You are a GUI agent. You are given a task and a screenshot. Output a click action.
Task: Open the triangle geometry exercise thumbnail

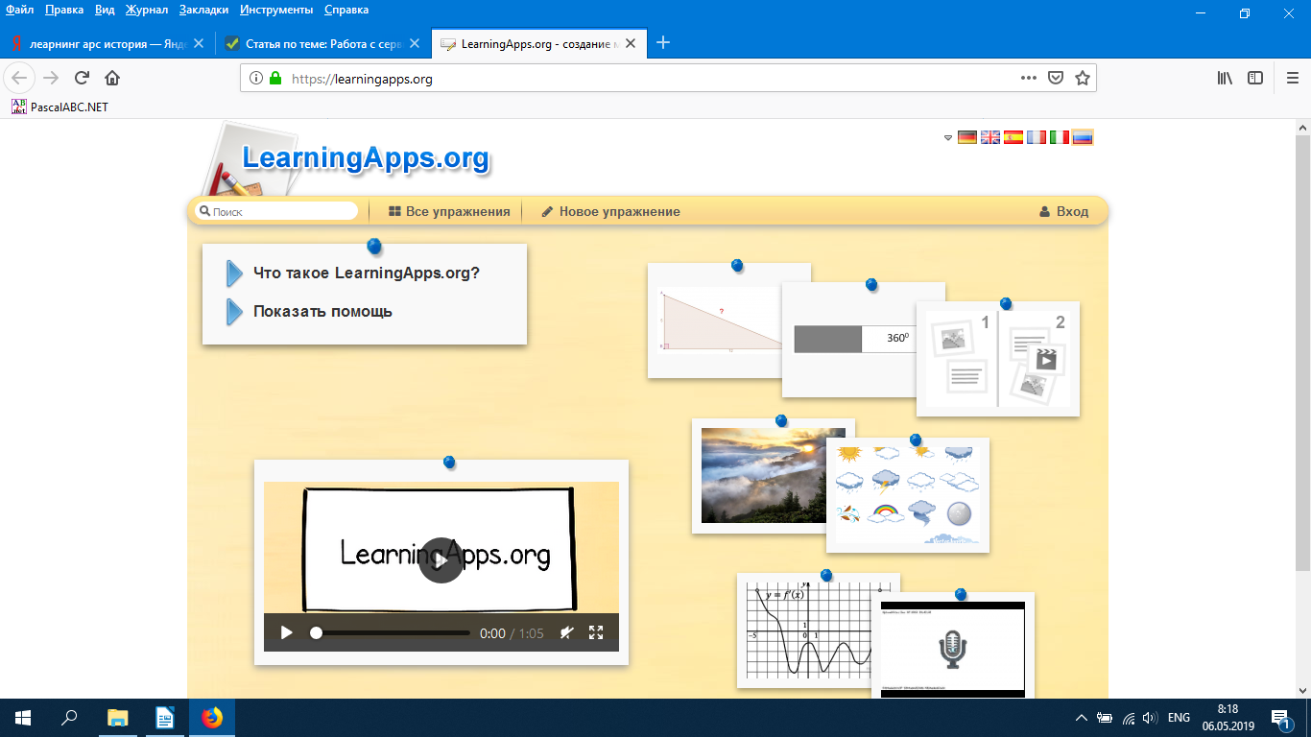(715, 321)
